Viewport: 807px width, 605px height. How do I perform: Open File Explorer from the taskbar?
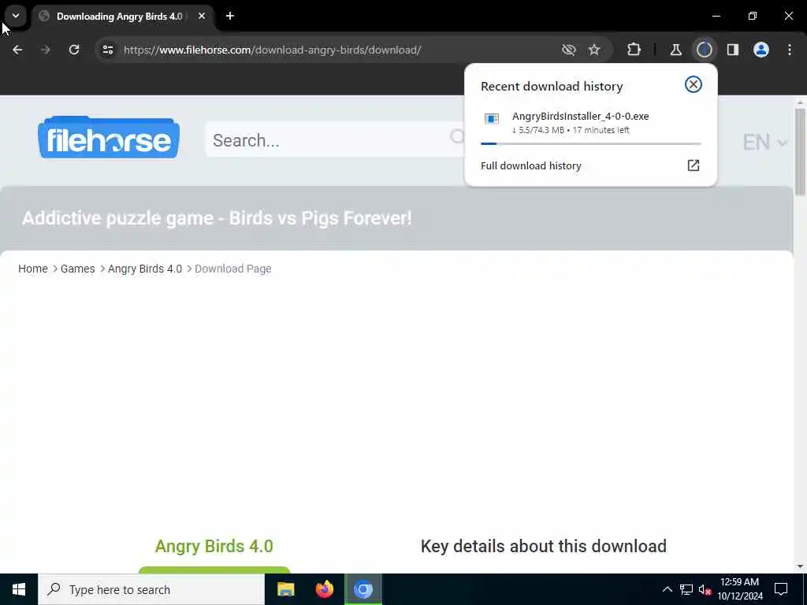[x=285, y=589]
